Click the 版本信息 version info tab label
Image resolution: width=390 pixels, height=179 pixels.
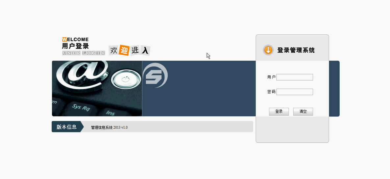click(66, 127)
